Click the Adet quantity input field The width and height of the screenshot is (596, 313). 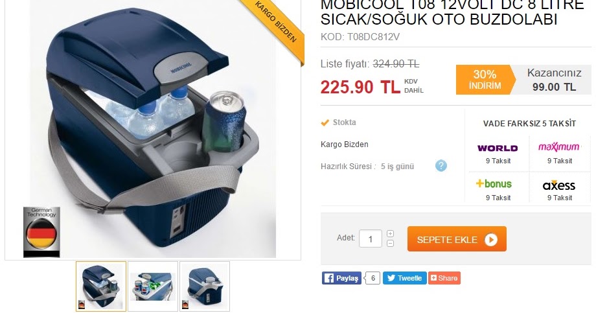pos(370,239)
